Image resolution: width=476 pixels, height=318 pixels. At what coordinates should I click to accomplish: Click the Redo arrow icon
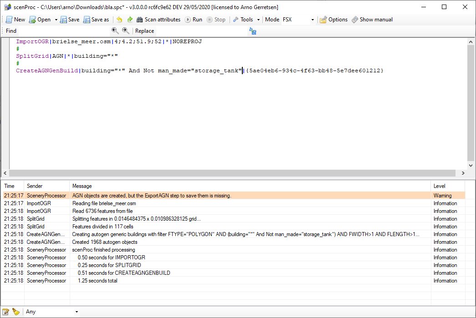coord(129,20)
